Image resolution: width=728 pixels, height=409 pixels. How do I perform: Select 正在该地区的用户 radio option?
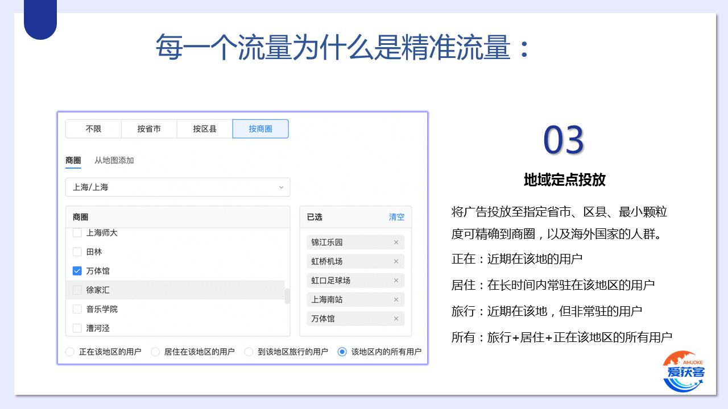coord(70,352)
